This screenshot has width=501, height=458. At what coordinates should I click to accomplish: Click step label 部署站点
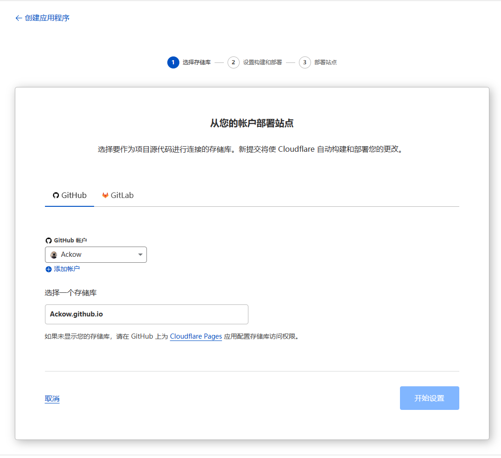tap(325, 62)
